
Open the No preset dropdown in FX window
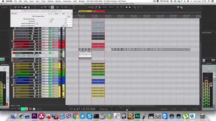pyautogui.click(x=30, y=13)
